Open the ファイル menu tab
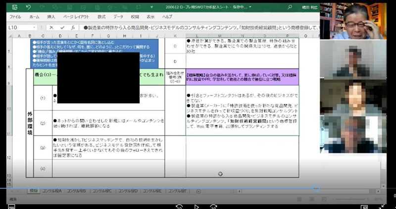Screen dimensions: 396x209 (x=15, y=17)
